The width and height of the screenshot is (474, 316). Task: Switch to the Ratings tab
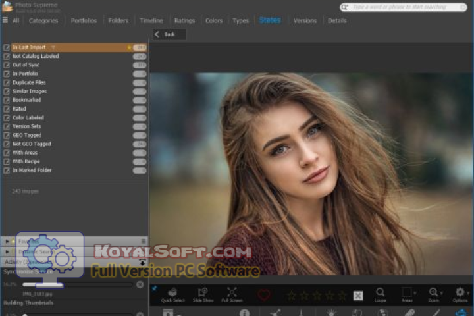point(184,20)
